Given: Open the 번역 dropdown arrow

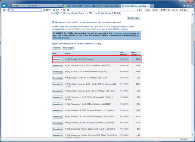Looking at the screenshot, I should [x=62, y=10].
